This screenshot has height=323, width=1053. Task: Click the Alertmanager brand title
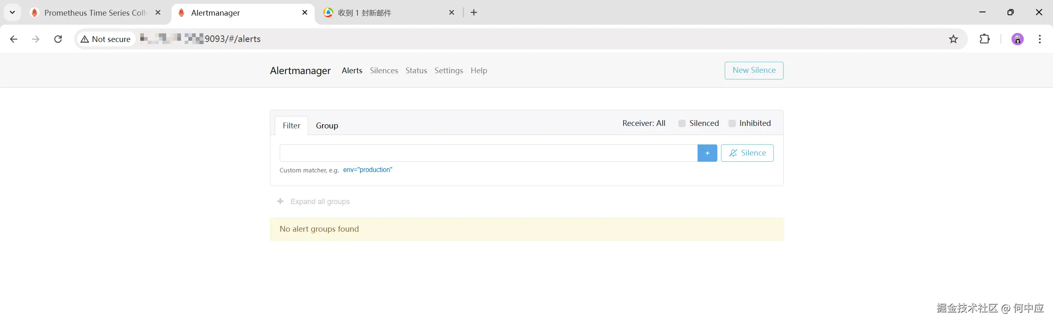[300, 70]
